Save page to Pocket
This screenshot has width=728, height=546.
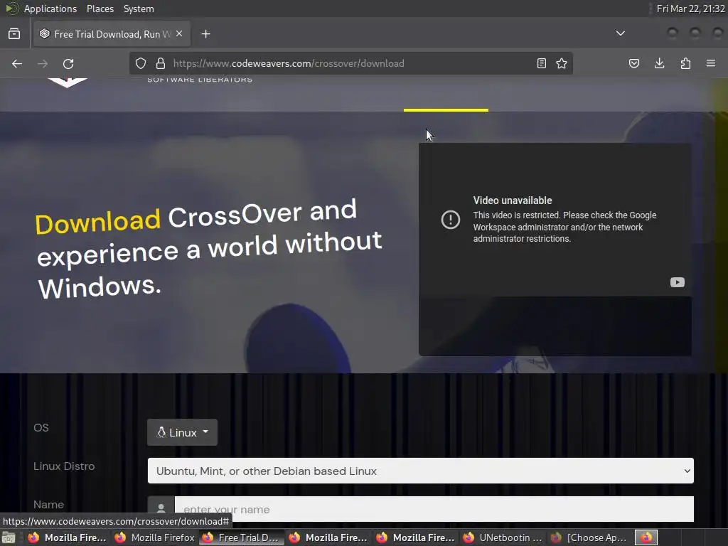tap(633, 63)
